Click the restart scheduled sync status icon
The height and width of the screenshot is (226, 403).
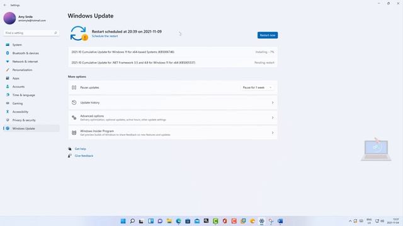pyautogui.click(x=79, y=33)
